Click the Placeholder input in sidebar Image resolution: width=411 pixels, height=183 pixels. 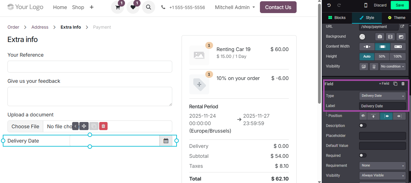pos(382,136)
